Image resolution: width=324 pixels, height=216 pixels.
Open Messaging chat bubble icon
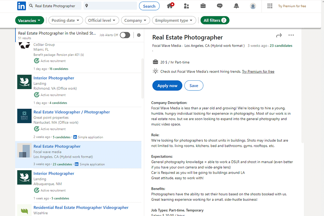(x=220, y=6)
